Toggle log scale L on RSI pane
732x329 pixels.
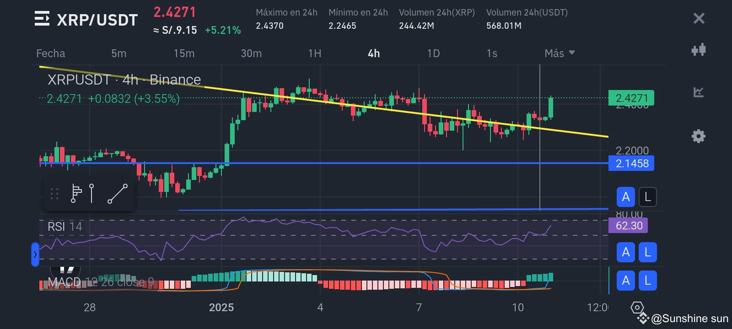(647, 252)
